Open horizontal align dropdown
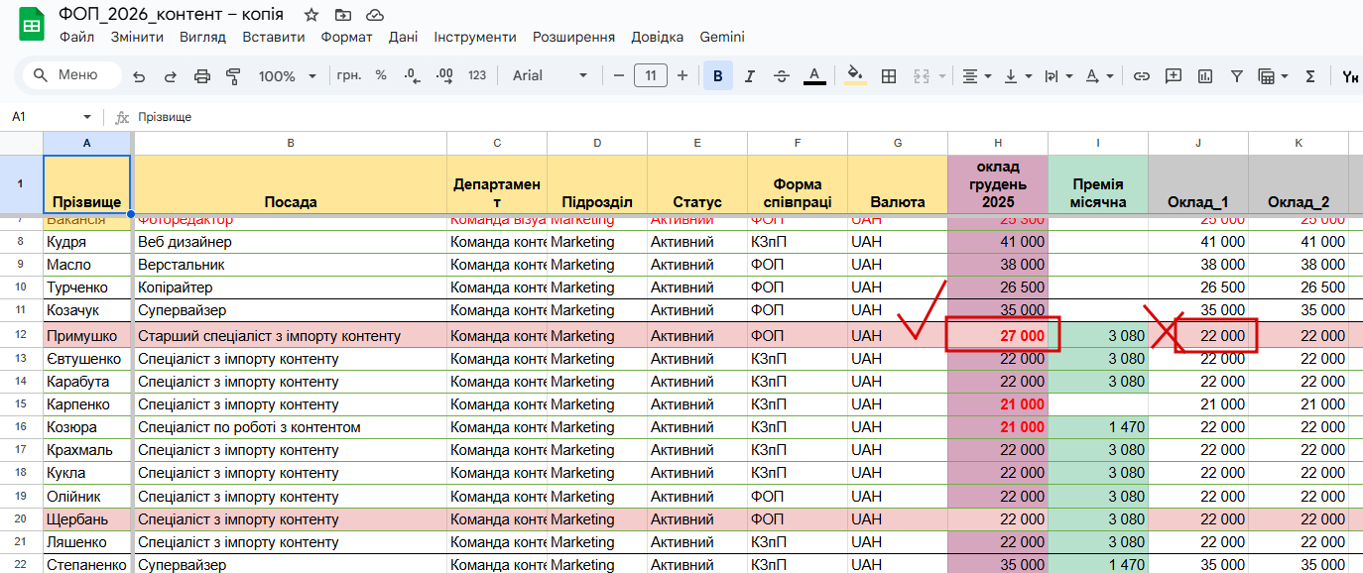Viewport: 1363px width, 573px height. (976, 75)
